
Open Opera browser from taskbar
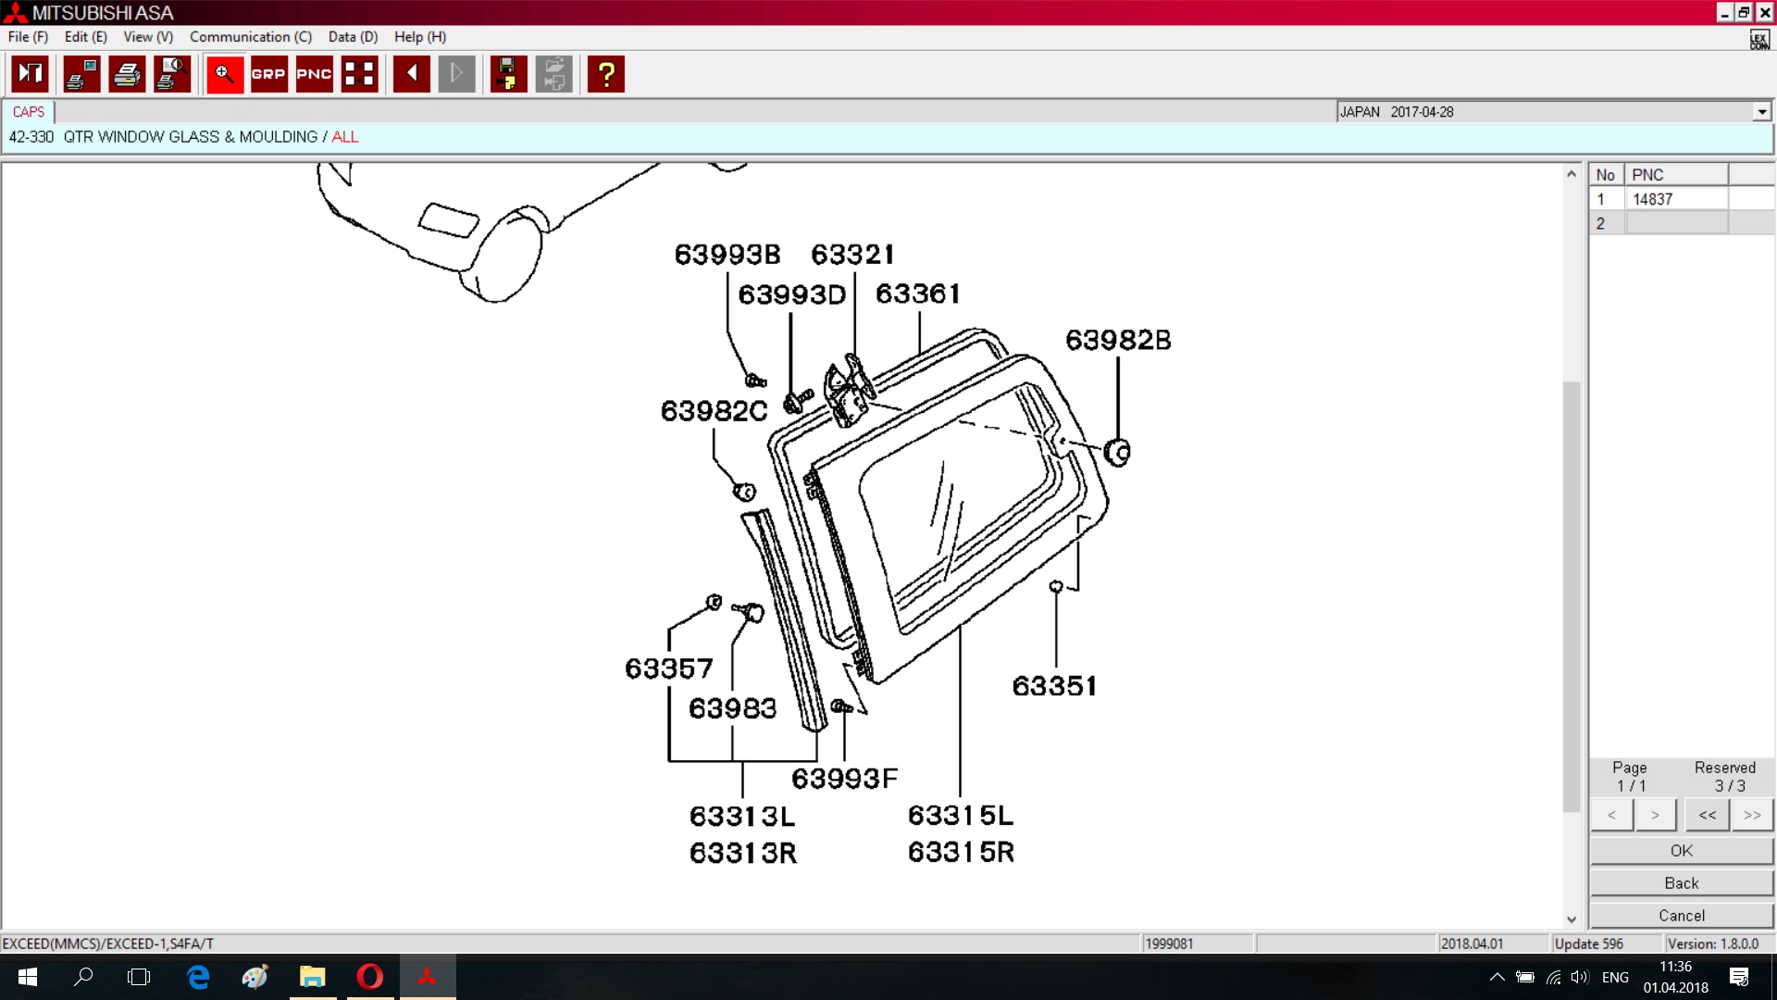point(369,977)
